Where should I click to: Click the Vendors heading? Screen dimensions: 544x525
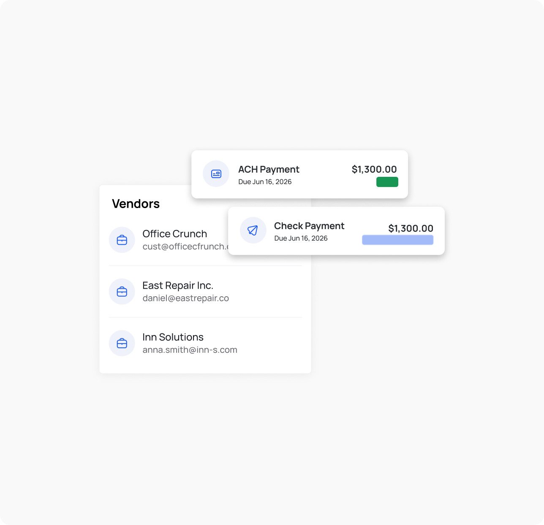(136, 204)
